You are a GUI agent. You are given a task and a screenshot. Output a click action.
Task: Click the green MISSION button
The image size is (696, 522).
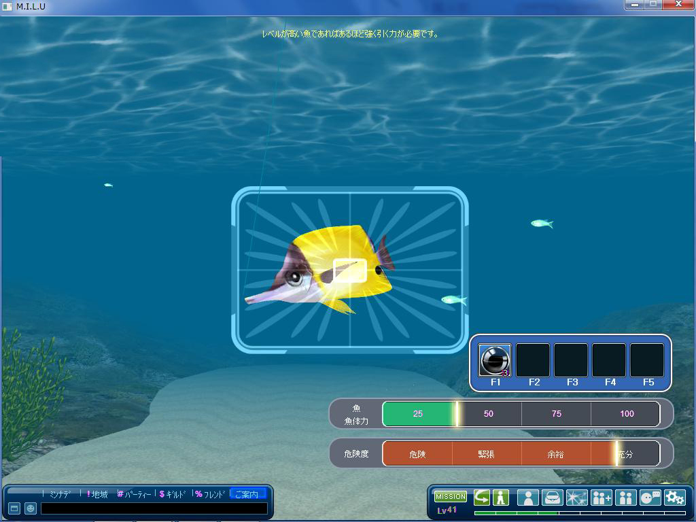pyautogui.click(x=451, y=497)
